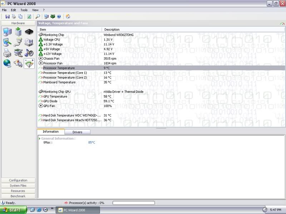Click the Copy toolbar icon
Image resolution: width=286 pixels, height=214 pixels.
20,16
